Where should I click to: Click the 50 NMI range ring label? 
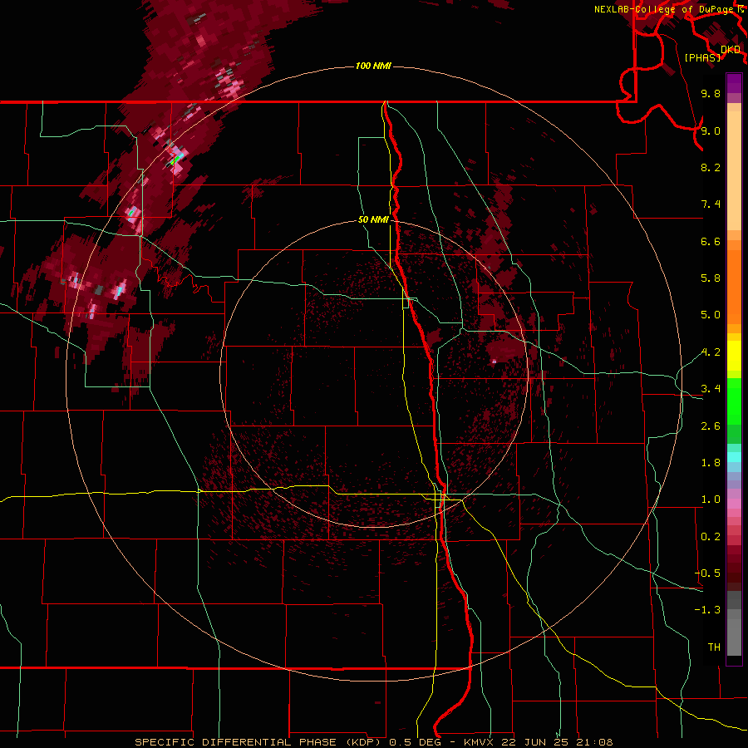(x=373, y=220)
